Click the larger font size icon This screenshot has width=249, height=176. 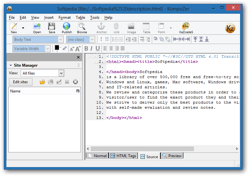[x=78, y=49]
